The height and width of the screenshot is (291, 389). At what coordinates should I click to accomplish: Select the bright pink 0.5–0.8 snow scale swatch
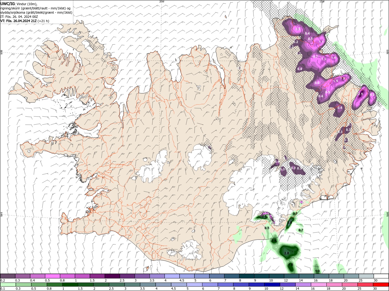point(53,276)
